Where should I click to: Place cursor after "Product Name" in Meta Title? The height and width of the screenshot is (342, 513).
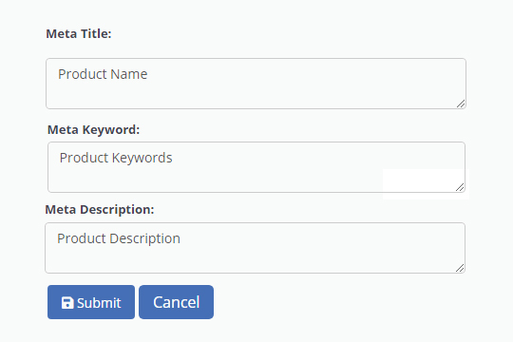click(x=148, y=74)
